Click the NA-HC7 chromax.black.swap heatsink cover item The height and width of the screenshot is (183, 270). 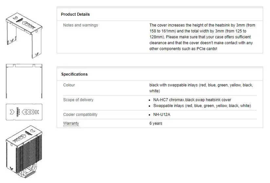click(192, 100)
